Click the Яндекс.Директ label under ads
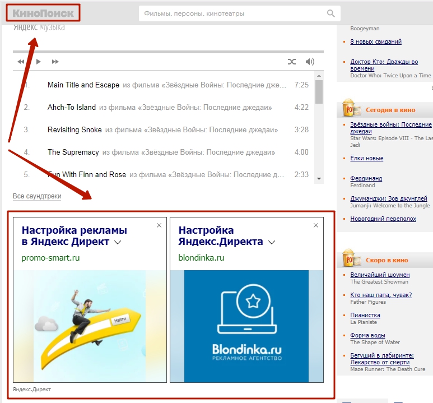433x403 pixels. pyautogui.click(x=32, y=390)
